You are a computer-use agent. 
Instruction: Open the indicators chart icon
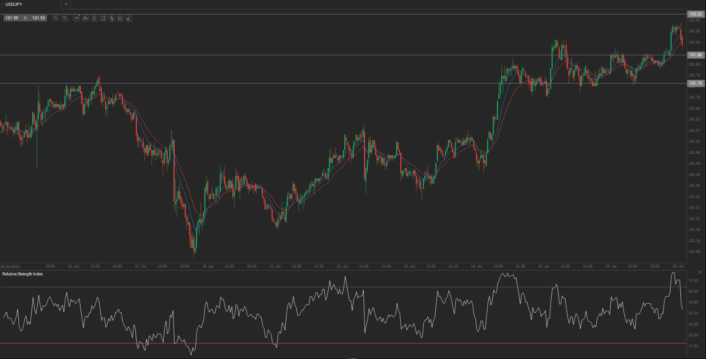[x=103, y=18]
